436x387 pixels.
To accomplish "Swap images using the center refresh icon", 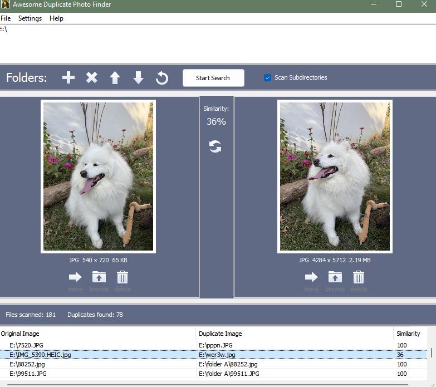I will (215, 146).
